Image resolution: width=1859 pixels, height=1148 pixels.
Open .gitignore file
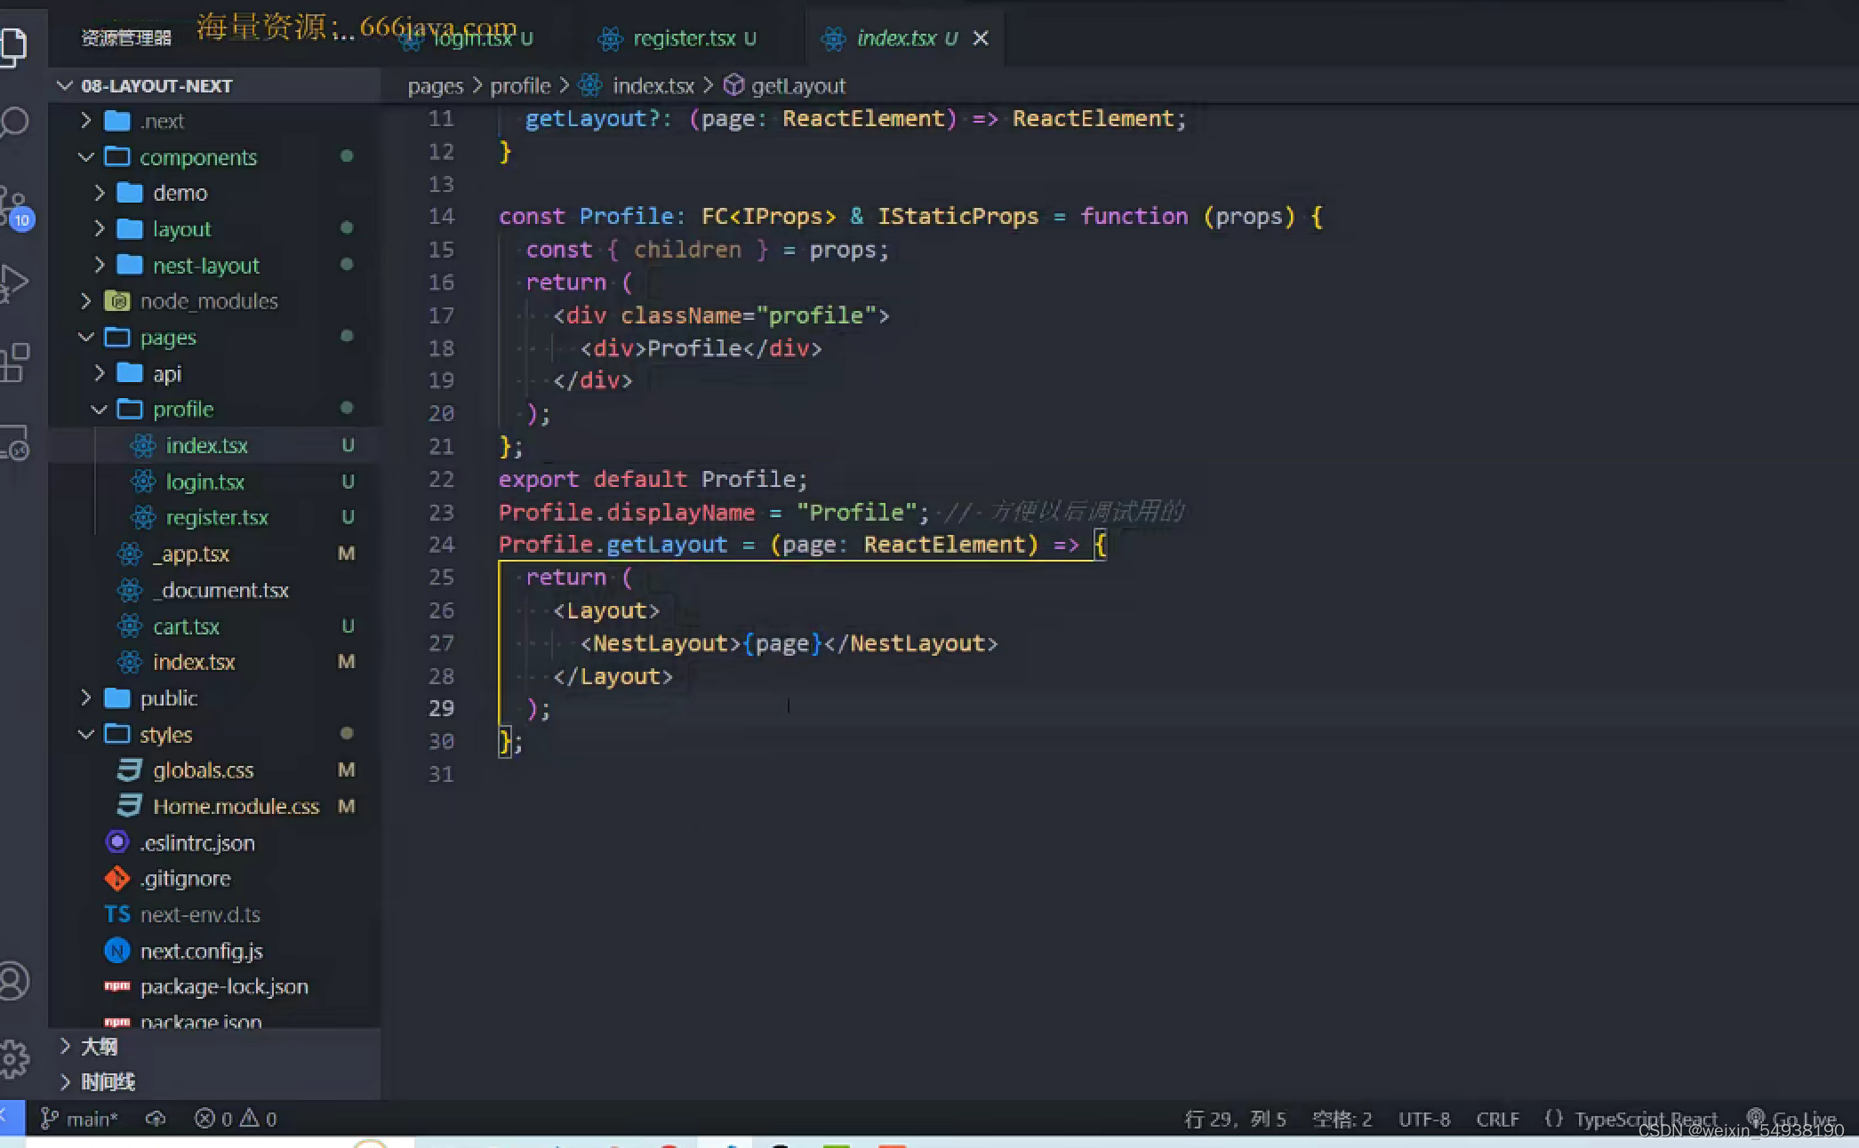(x=214, y=879)
